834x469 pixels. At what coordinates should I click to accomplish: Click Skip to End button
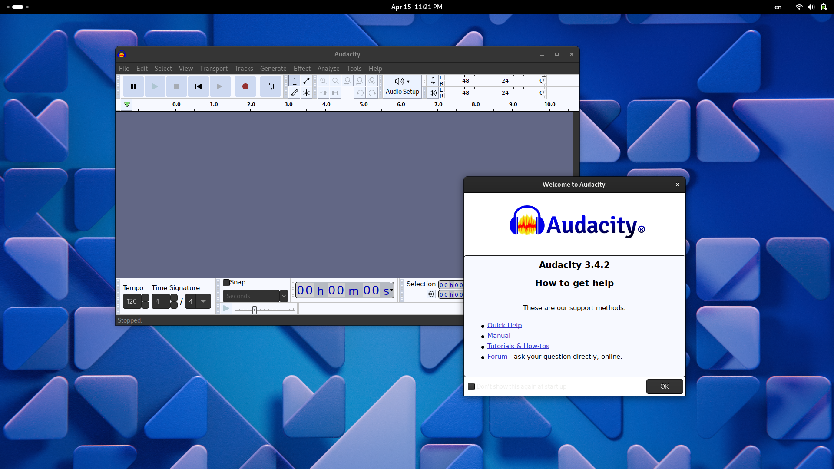(x=220, y=86)
